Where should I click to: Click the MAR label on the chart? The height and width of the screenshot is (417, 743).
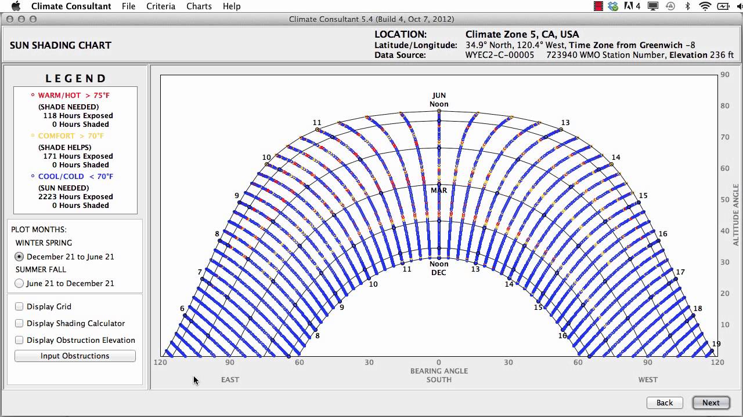tap(439, 190)
